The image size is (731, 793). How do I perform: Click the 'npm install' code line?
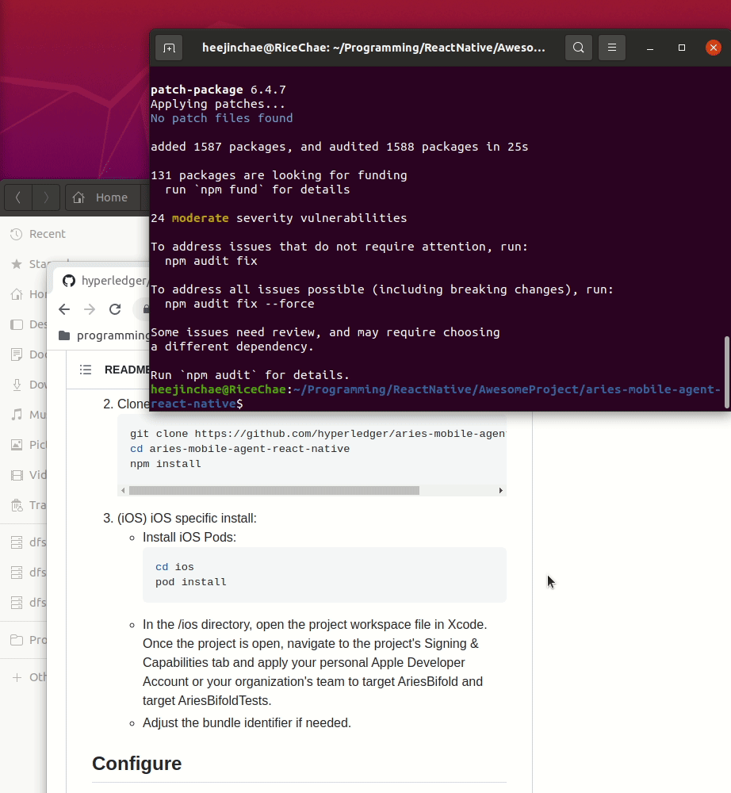click(x=166, y=464)
